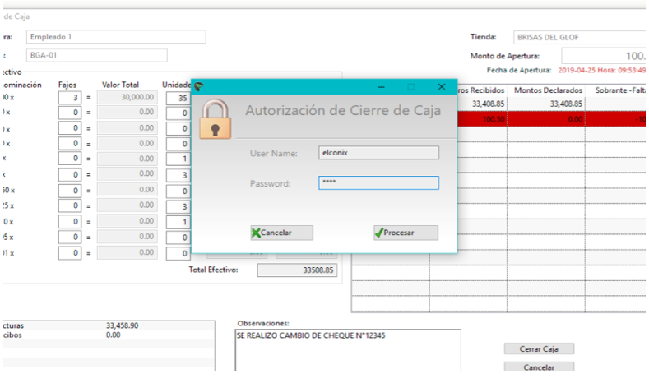Minimize the authorization dialog

pos(381,87)
